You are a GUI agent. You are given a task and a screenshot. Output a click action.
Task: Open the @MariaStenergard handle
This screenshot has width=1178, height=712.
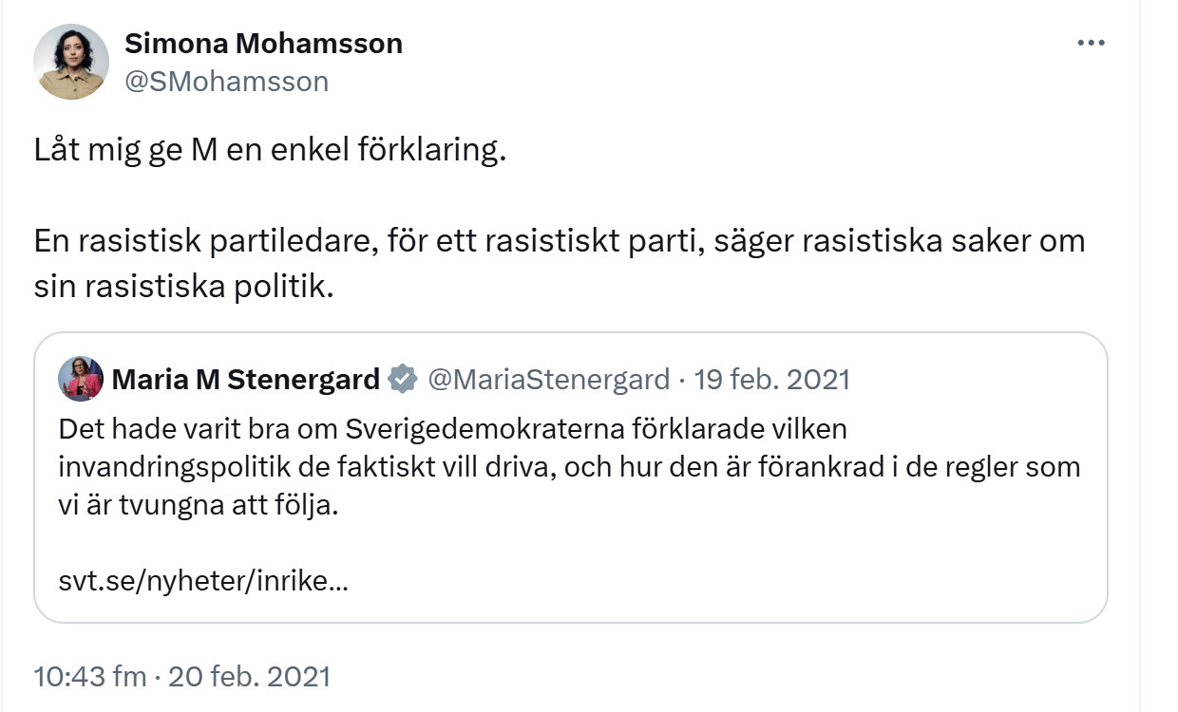coord(549,380)
